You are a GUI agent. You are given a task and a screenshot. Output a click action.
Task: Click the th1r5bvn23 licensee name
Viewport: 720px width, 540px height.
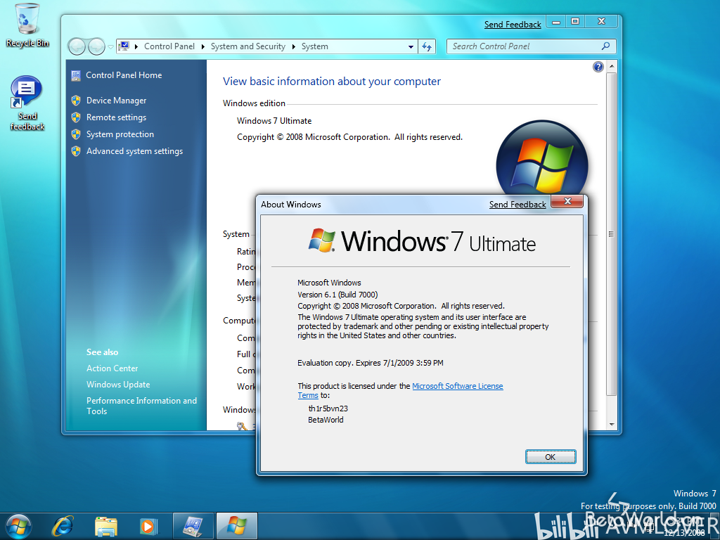[x=328, y=409]
